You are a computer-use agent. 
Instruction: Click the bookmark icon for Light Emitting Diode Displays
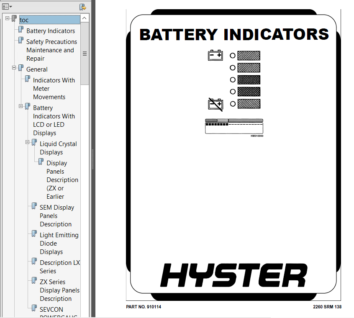34,233
